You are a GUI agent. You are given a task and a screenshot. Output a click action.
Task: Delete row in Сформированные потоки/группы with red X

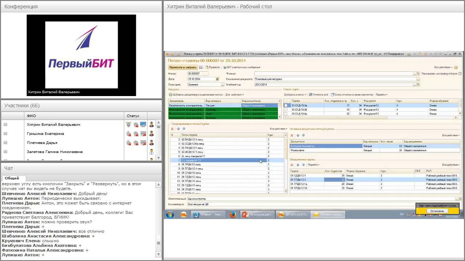173,129
